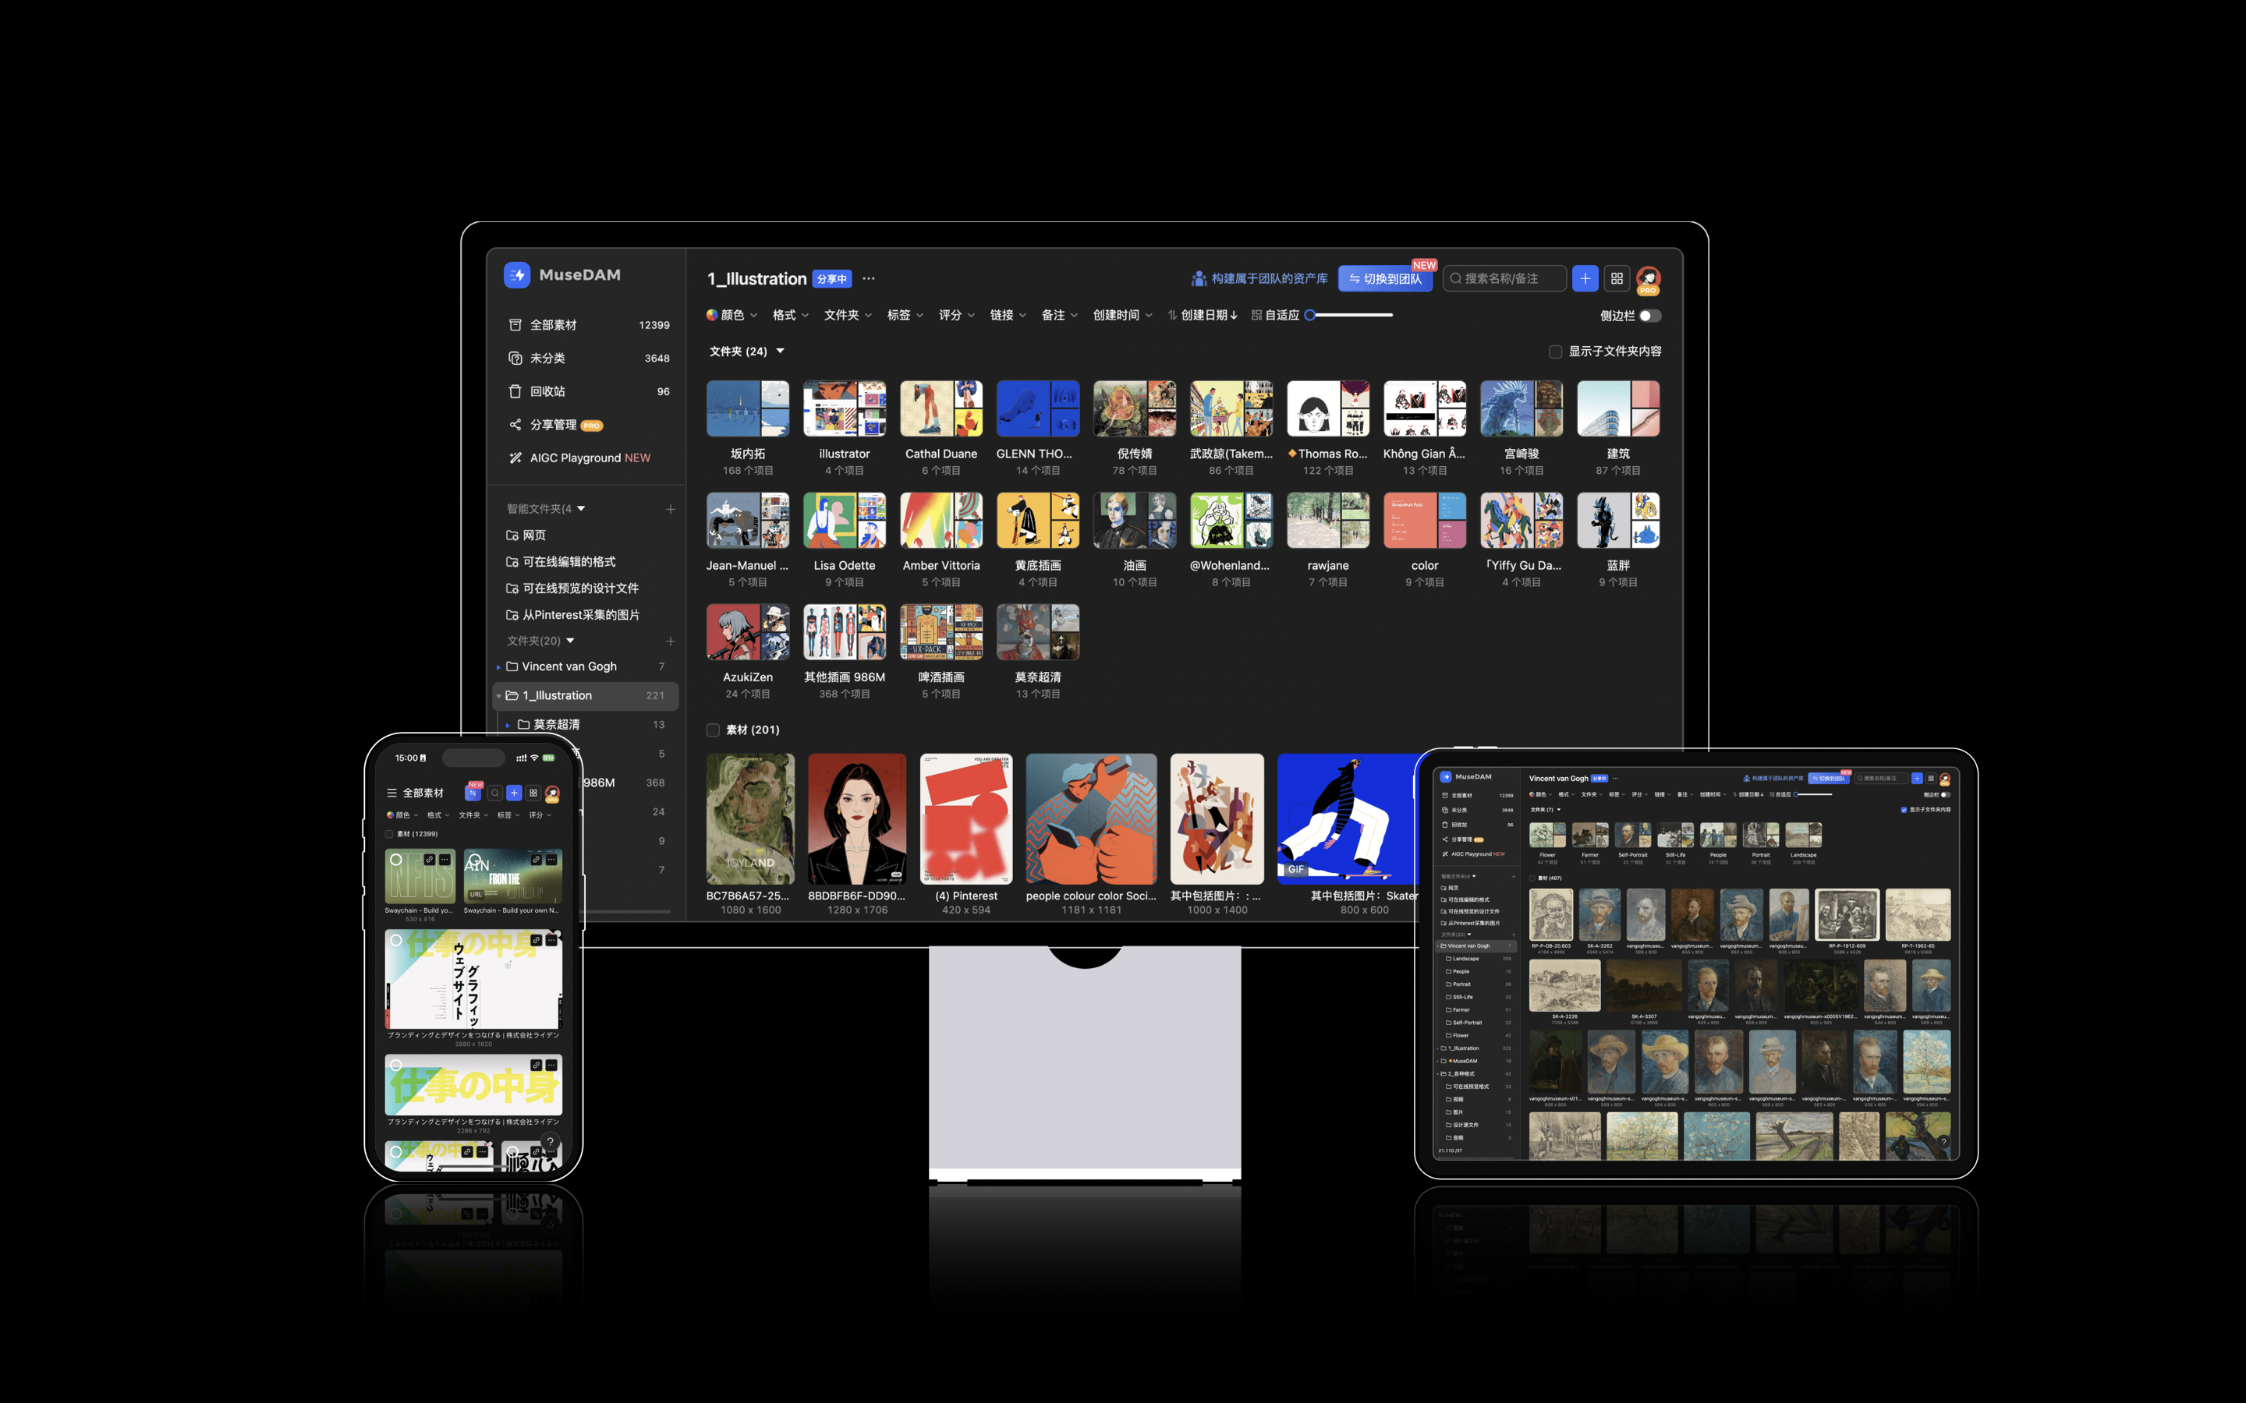Click the blue plus add button on the monitor toolbar
The height and width of the screenshot is (1403, 2246).
pyautogui.click(x=1585, y=278)
